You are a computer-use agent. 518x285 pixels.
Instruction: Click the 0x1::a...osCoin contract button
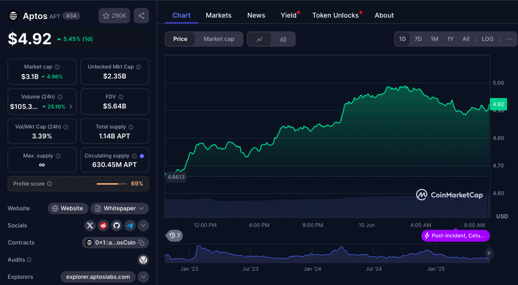[x=115, y=243]
